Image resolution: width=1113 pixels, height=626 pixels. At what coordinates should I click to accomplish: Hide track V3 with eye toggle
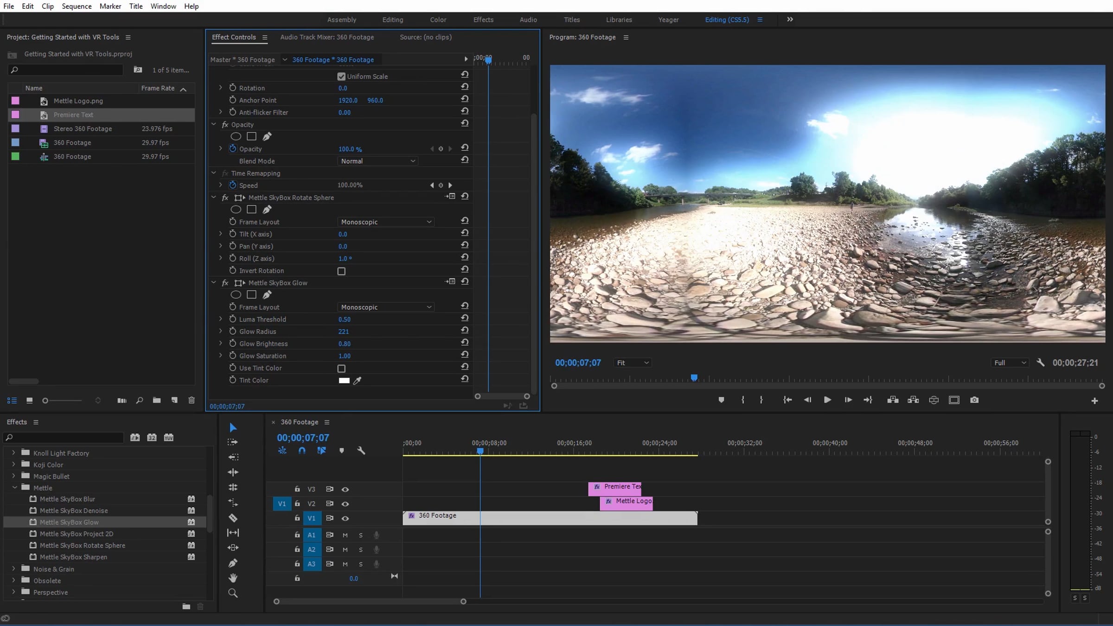345,489
